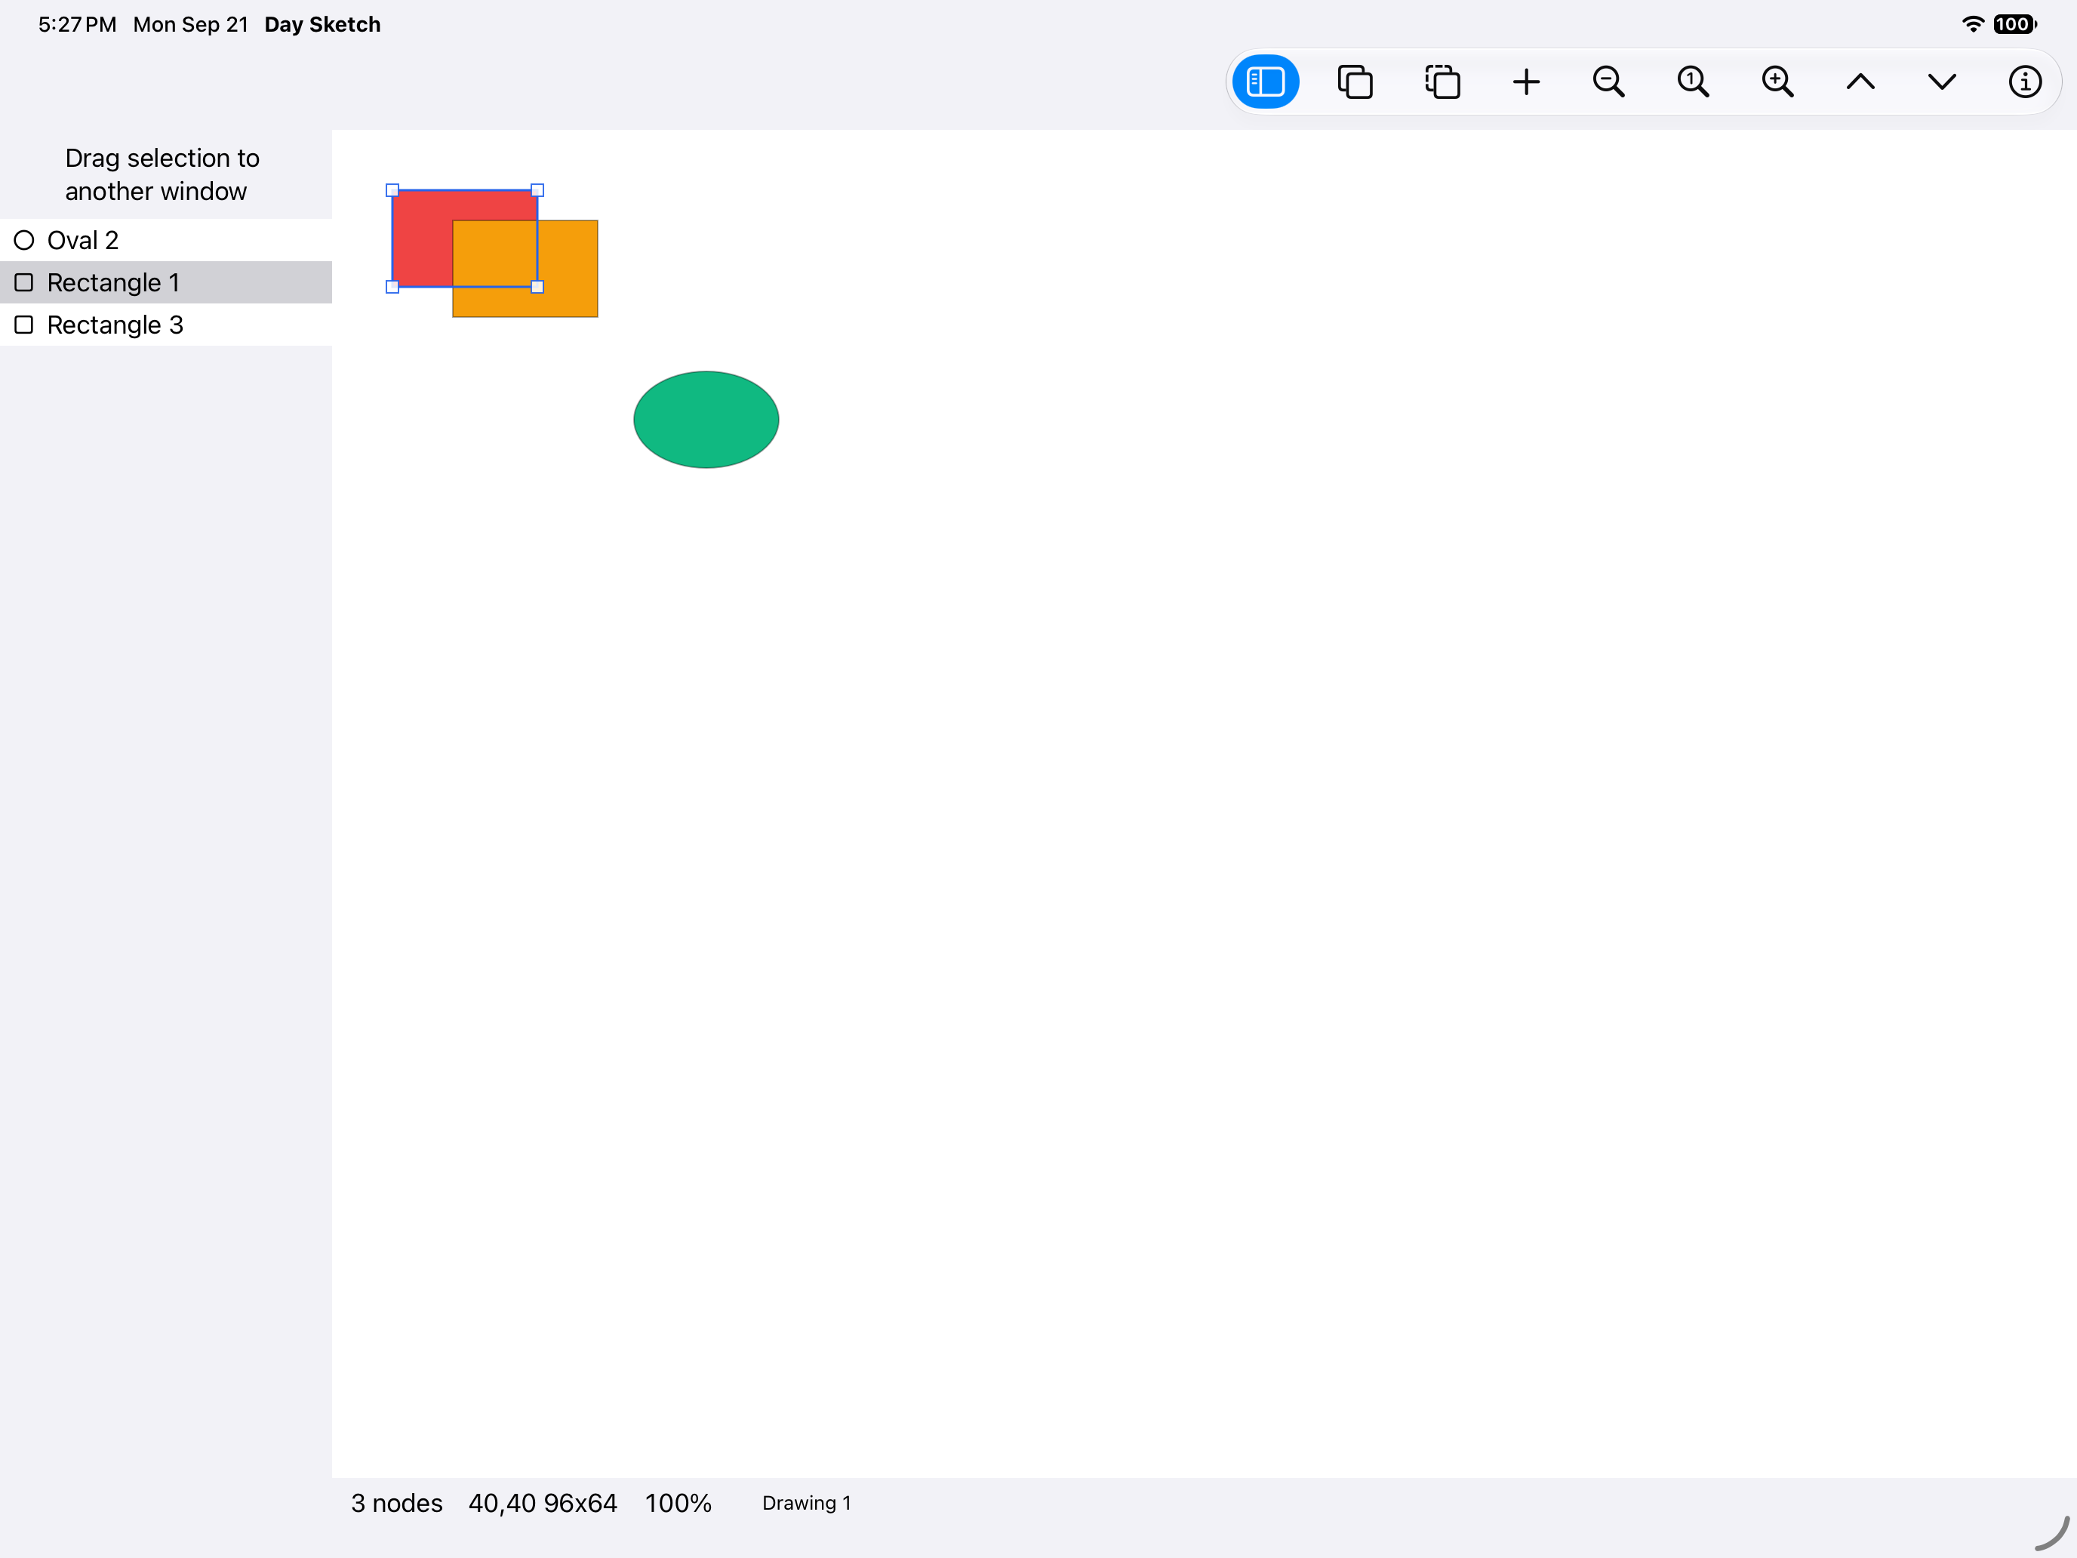Toggle the sidebar panel button
2077x1558 pixels.
(1265, 82)
